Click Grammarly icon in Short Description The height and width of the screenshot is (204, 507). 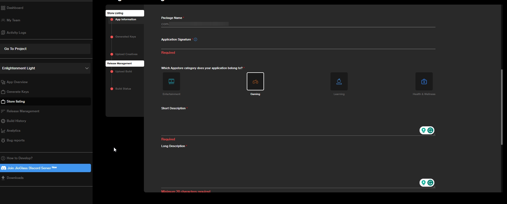pyautogui.click(x=430, y=131)
